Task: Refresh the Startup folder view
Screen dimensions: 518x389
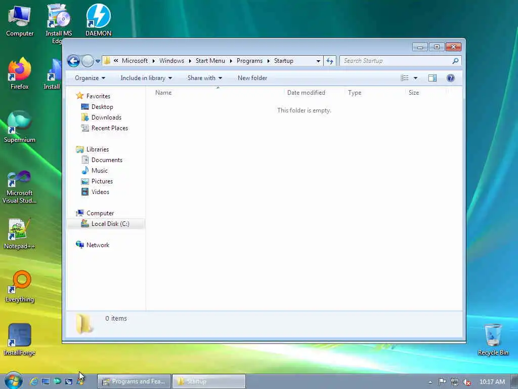Action: click(x=330, y=61)
